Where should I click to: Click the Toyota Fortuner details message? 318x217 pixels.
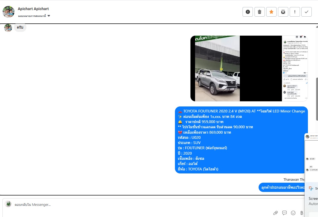click(x=241, y=140)
